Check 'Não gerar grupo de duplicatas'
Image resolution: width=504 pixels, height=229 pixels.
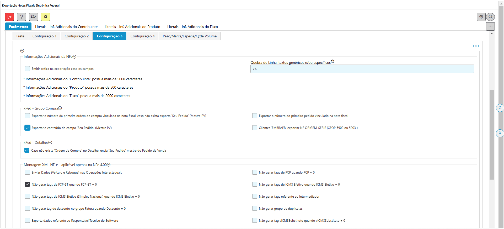click(x=255, y=208)
